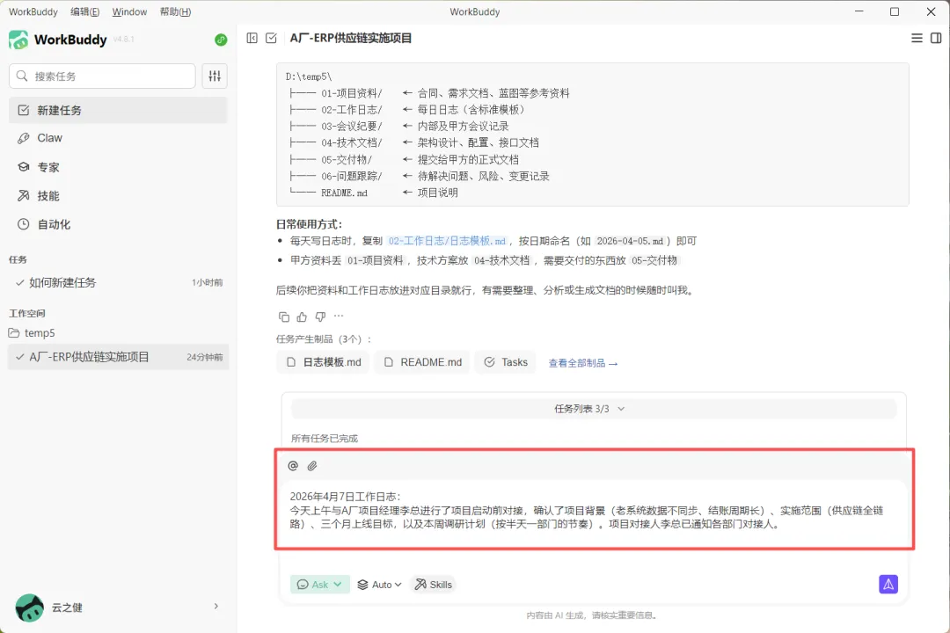Image resolution: width=950 pixels, height=633 pixels.
Task: Select 新建任务 in sidebar
Action: coord(118,110)
